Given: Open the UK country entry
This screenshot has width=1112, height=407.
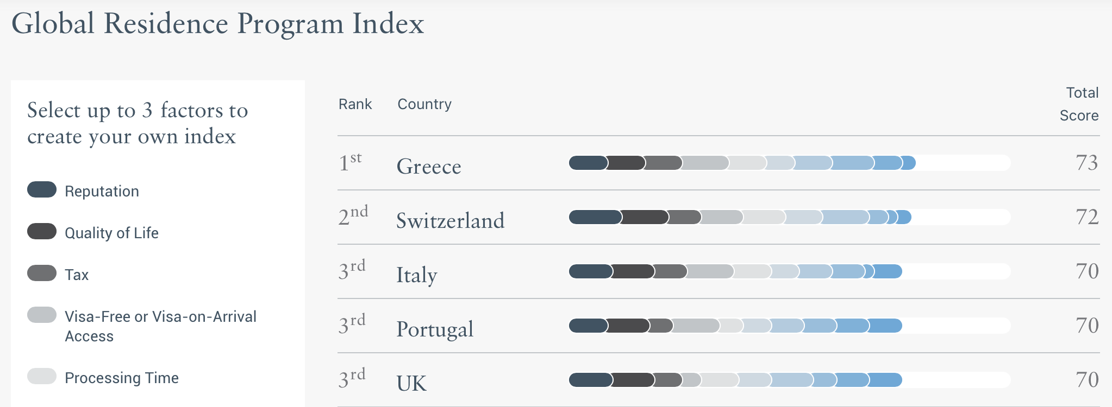Looking at the screenshot, I should [x=411, y=383].
